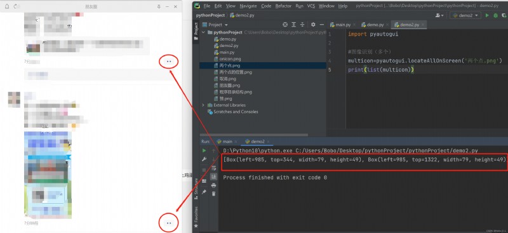Screen dimensions: 508x233
Task: Close the demo2.py editor tab
Action: [422, 25]
